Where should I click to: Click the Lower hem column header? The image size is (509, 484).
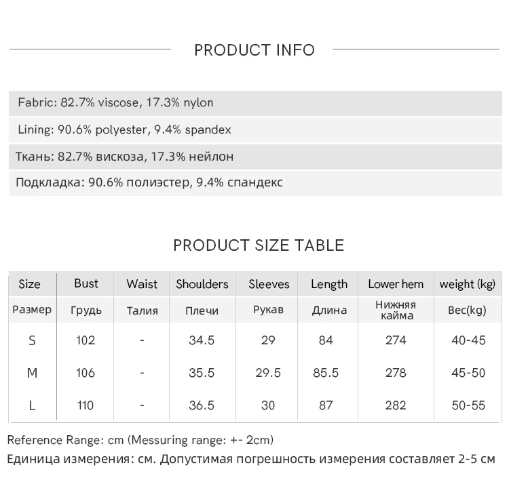point(396,285)
